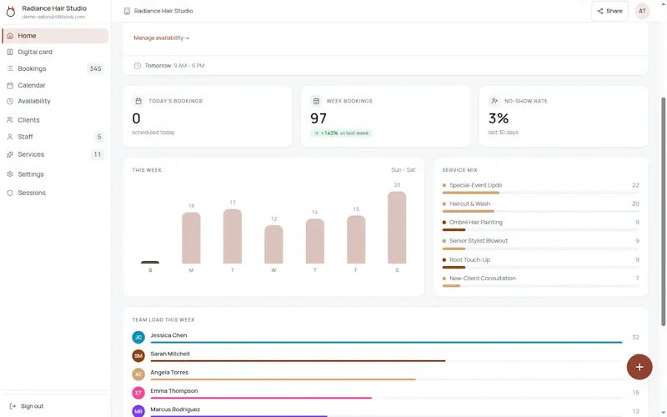Click the Special-Event Updo progress bar
The width and height of the screenshot is (667, 417).
(540, 193)
